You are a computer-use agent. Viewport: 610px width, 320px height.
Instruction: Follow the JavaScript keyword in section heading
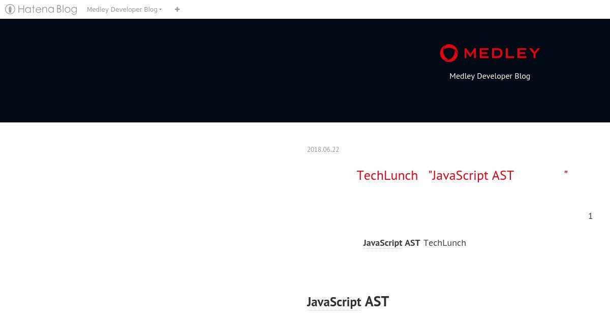pyautogui.click(x=334, y=302)
